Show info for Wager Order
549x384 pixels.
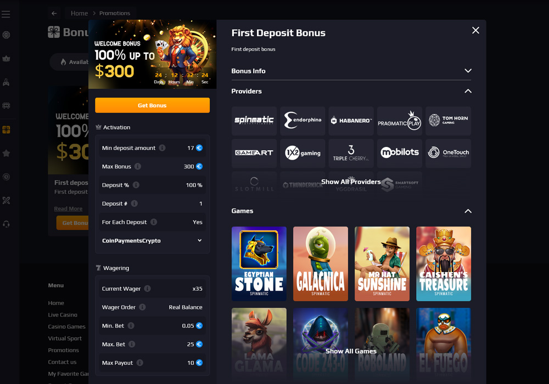142,307
